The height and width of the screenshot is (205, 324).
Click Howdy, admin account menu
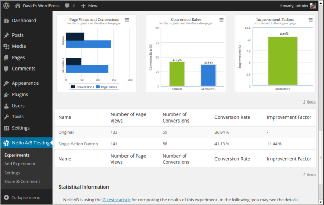(x=294, y=6)
